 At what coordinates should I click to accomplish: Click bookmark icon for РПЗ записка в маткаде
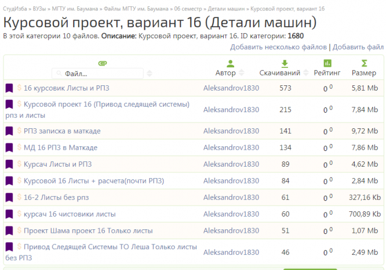coord(9,131)
